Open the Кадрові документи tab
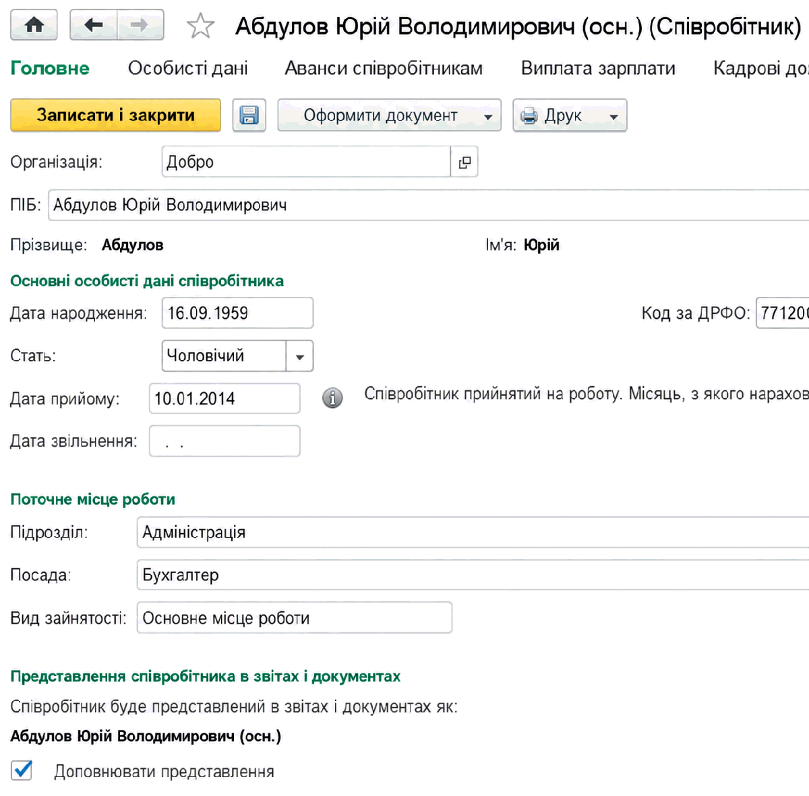Screen dimensions: 809x796 [760, 68]
